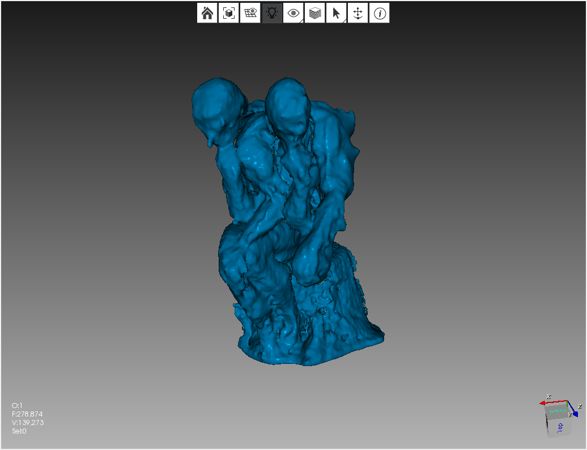
Task: Open the eye display mode options
Action: [x=293, y=13]
